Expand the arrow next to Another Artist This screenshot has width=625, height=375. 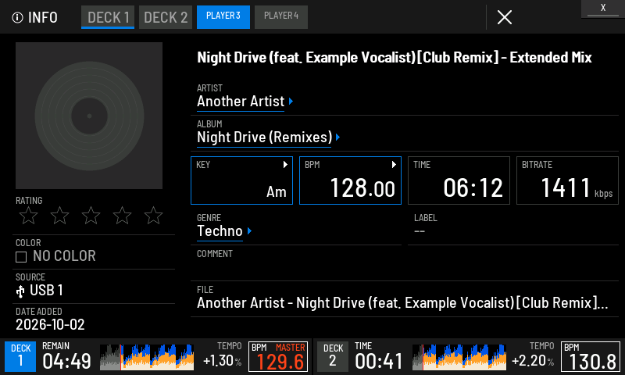pyautogui.click(x=291, y=102)
